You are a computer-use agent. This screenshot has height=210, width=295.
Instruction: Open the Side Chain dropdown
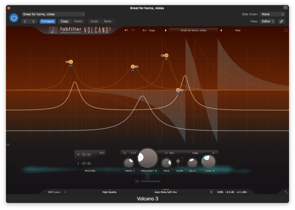click(272, 14)
